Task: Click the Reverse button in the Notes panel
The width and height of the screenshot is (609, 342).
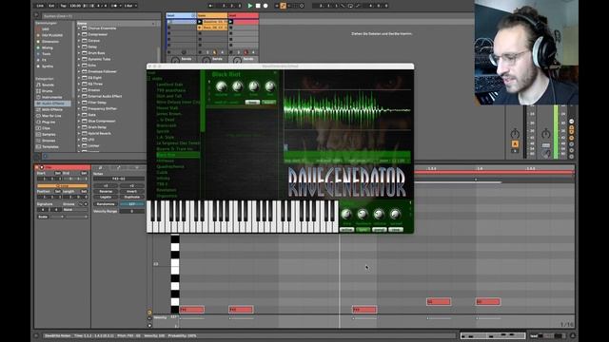Action: point(106,191)
